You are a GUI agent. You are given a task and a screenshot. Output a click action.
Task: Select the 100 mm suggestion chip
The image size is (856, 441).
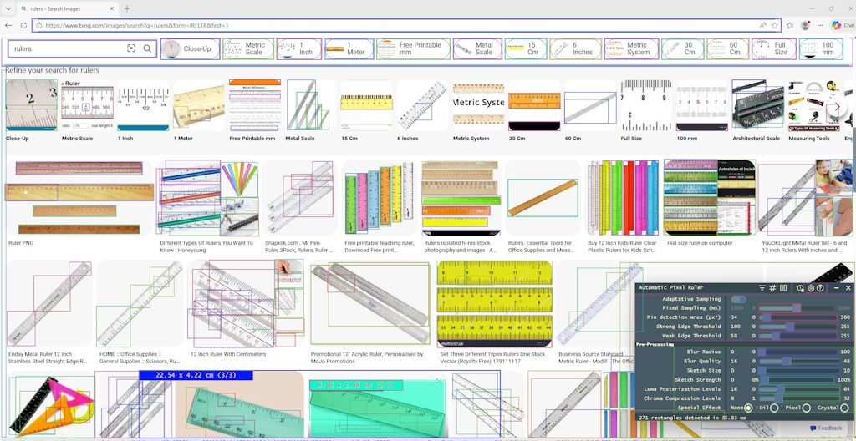(821, 48)
